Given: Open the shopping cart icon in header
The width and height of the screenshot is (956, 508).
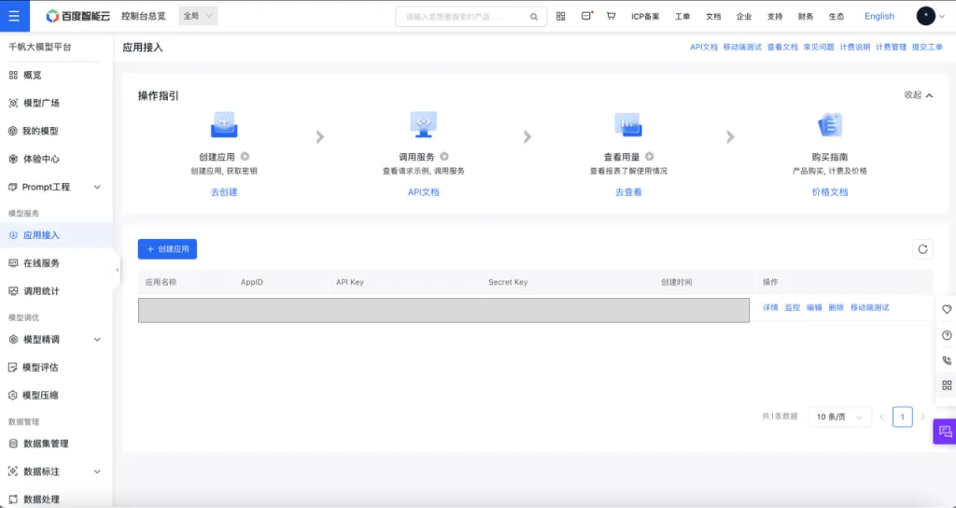Looking at the screenshot, I should point(611,16).
